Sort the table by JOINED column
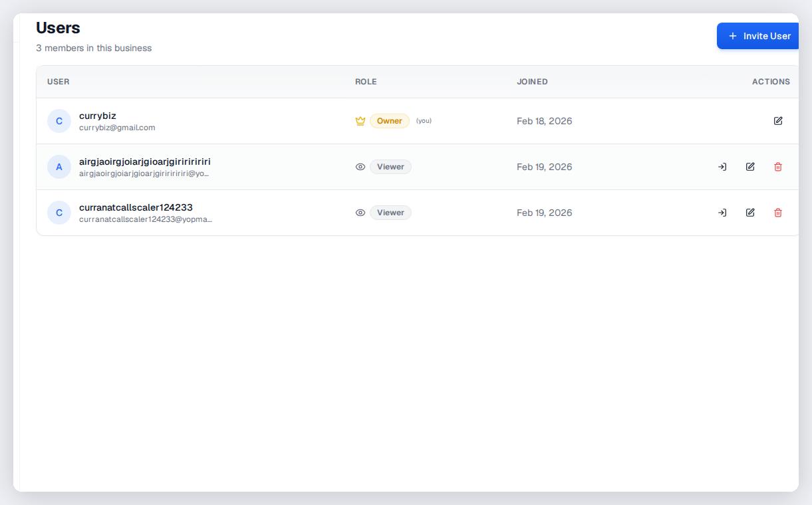 point(532,82)
